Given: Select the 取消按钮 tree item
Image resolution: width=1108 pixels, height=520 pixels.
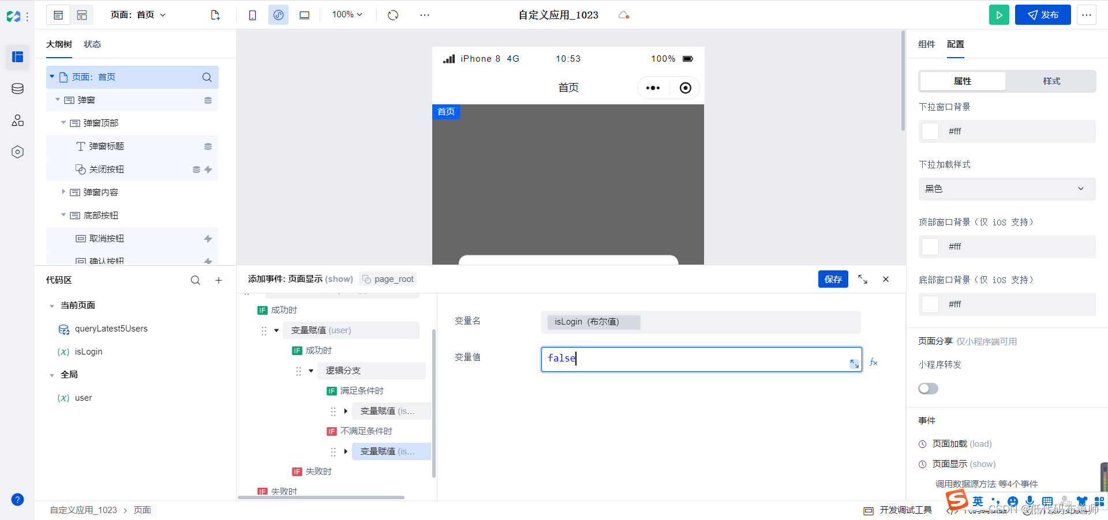Looking at the screenshot, I should pos(132,239).
